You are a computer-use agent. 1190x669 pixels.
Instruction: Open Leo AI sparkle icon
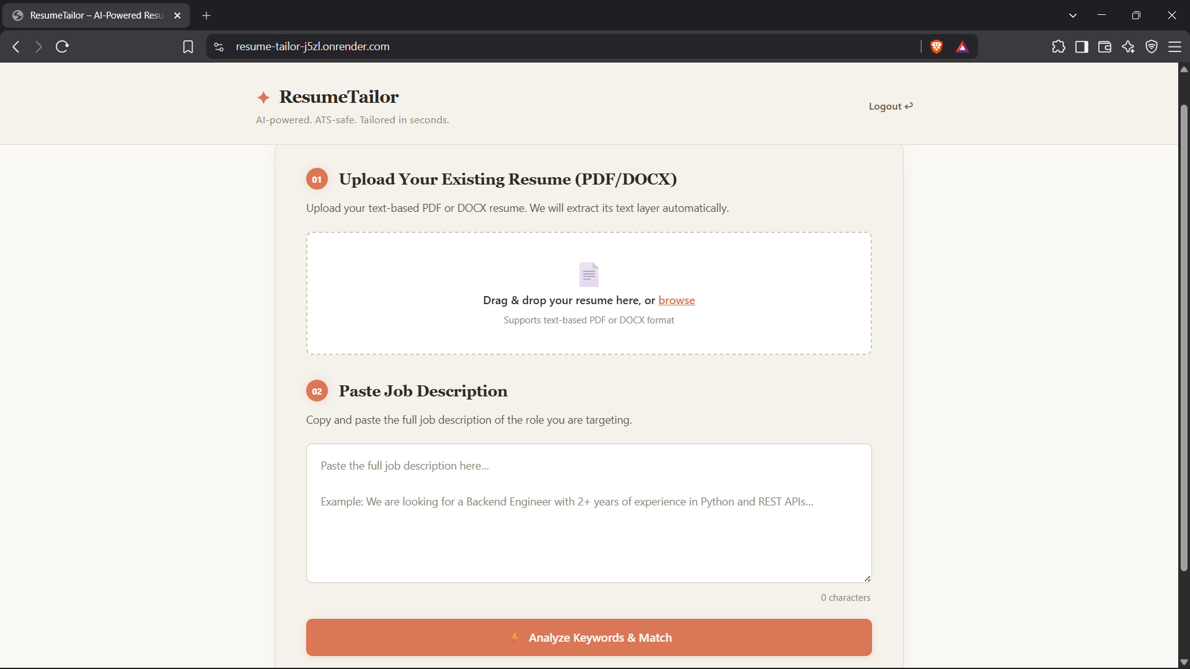[x=1128, y=46]
